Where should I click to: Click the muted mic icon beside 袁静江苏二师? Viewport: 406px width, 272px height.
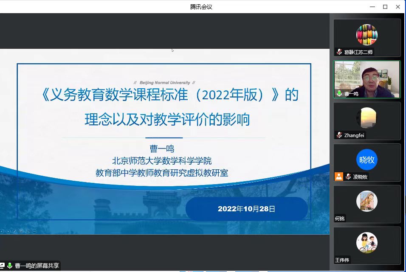pyautogui.click(x=339, y=52)
